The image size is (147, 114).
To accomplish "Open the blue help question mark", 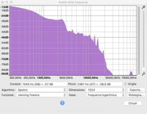I will 62,103.
